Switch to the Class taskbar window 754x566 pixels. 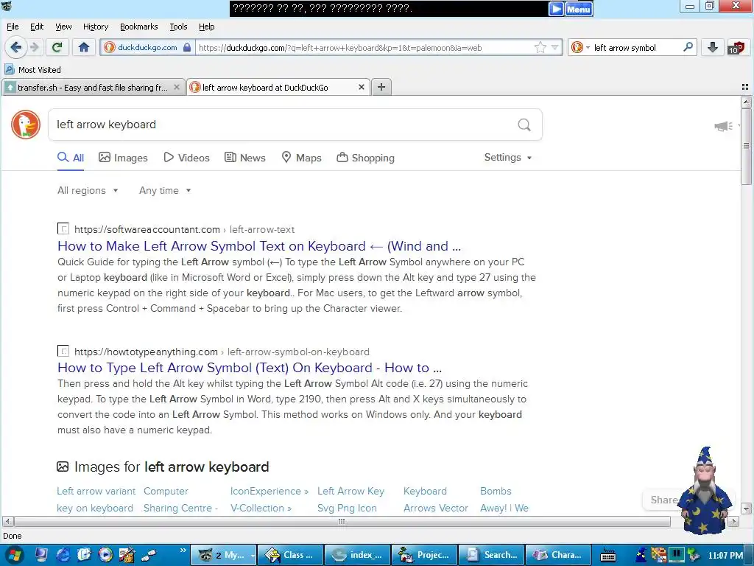[290, 555]
